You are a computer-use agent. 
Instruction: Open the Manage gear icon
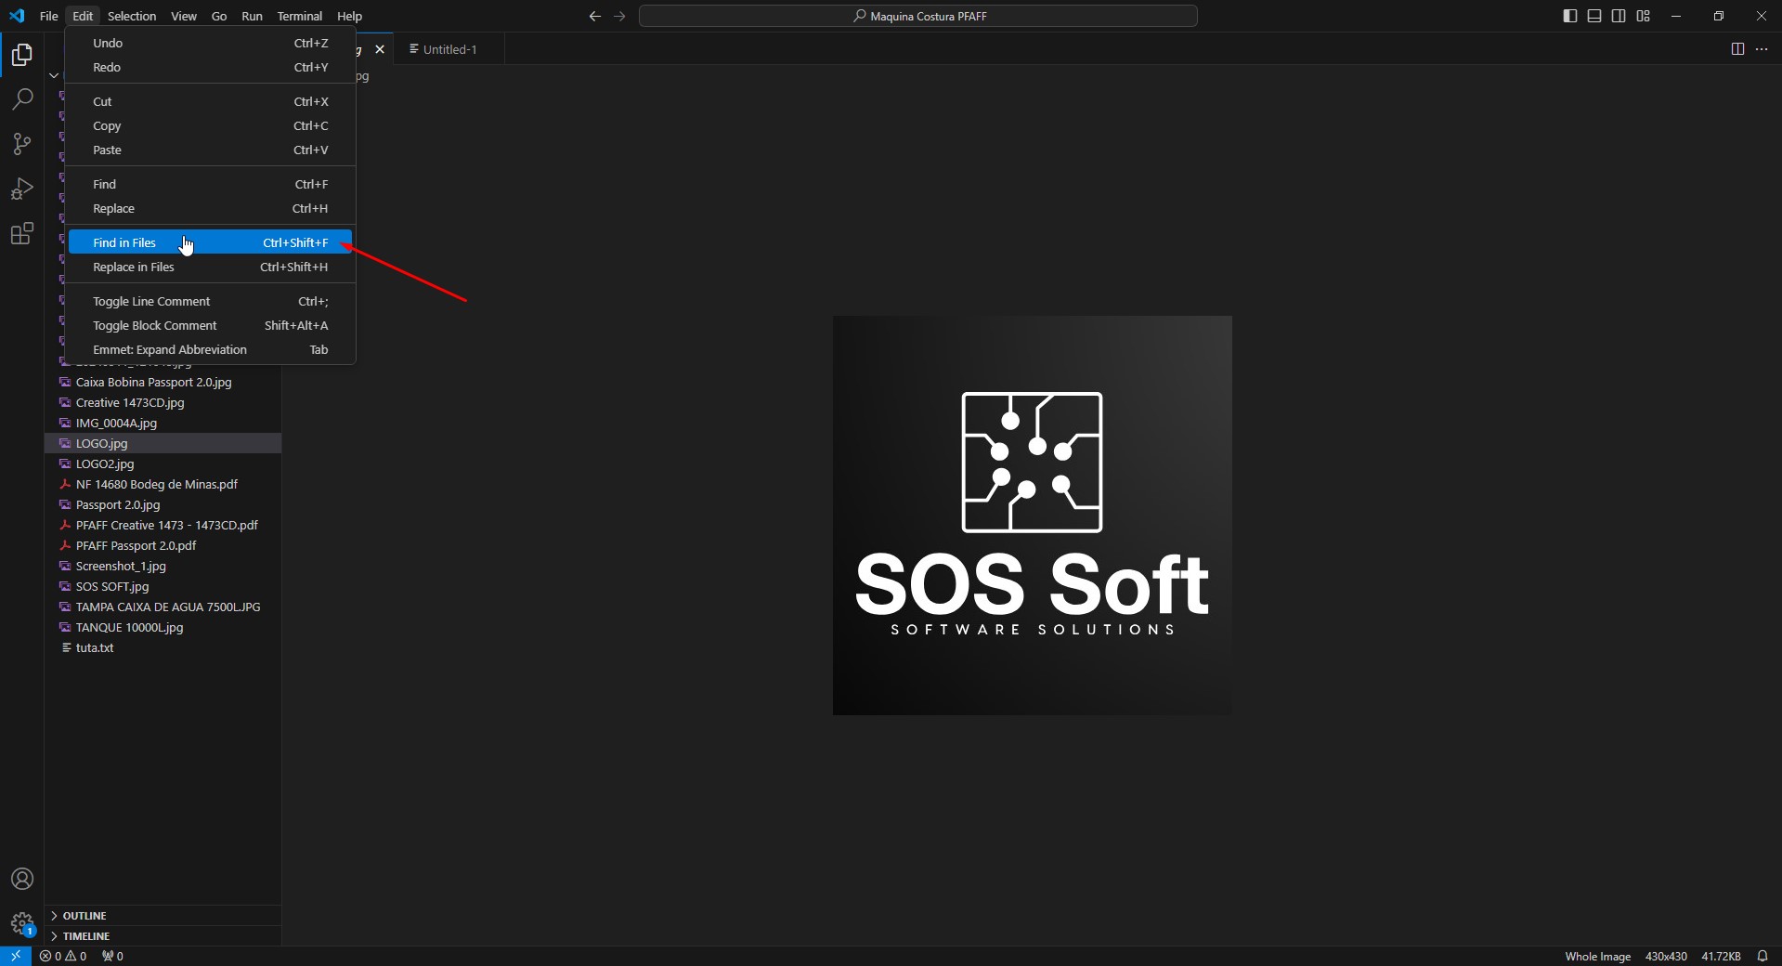click(x=22, y=923)
